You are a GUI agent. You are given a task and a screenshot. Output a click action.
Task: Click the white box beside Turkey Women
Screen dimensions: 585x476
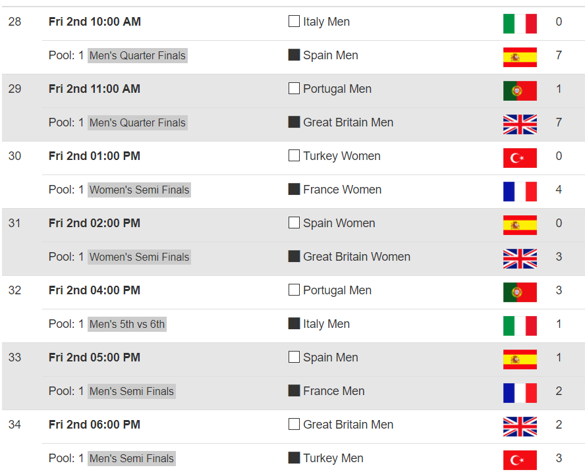click(294, 155)
